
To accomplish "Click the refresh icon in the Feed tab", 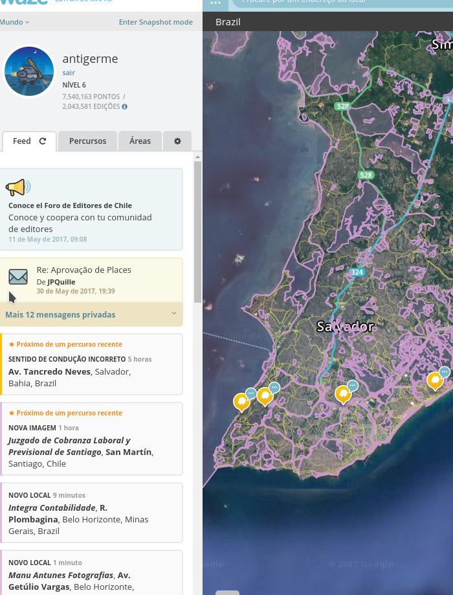I will (43, 141).
